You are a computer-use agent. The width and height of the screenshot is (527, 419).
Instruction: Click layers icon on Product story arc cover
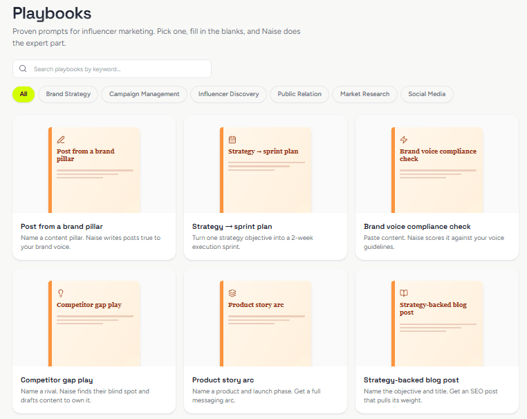[232, 293]
